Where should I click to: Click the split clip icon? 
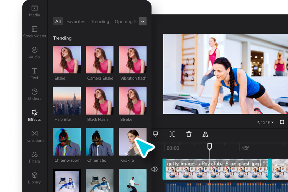pos(172,134)
